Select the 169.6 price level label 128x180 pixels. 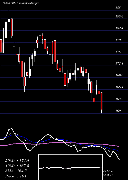119,75
